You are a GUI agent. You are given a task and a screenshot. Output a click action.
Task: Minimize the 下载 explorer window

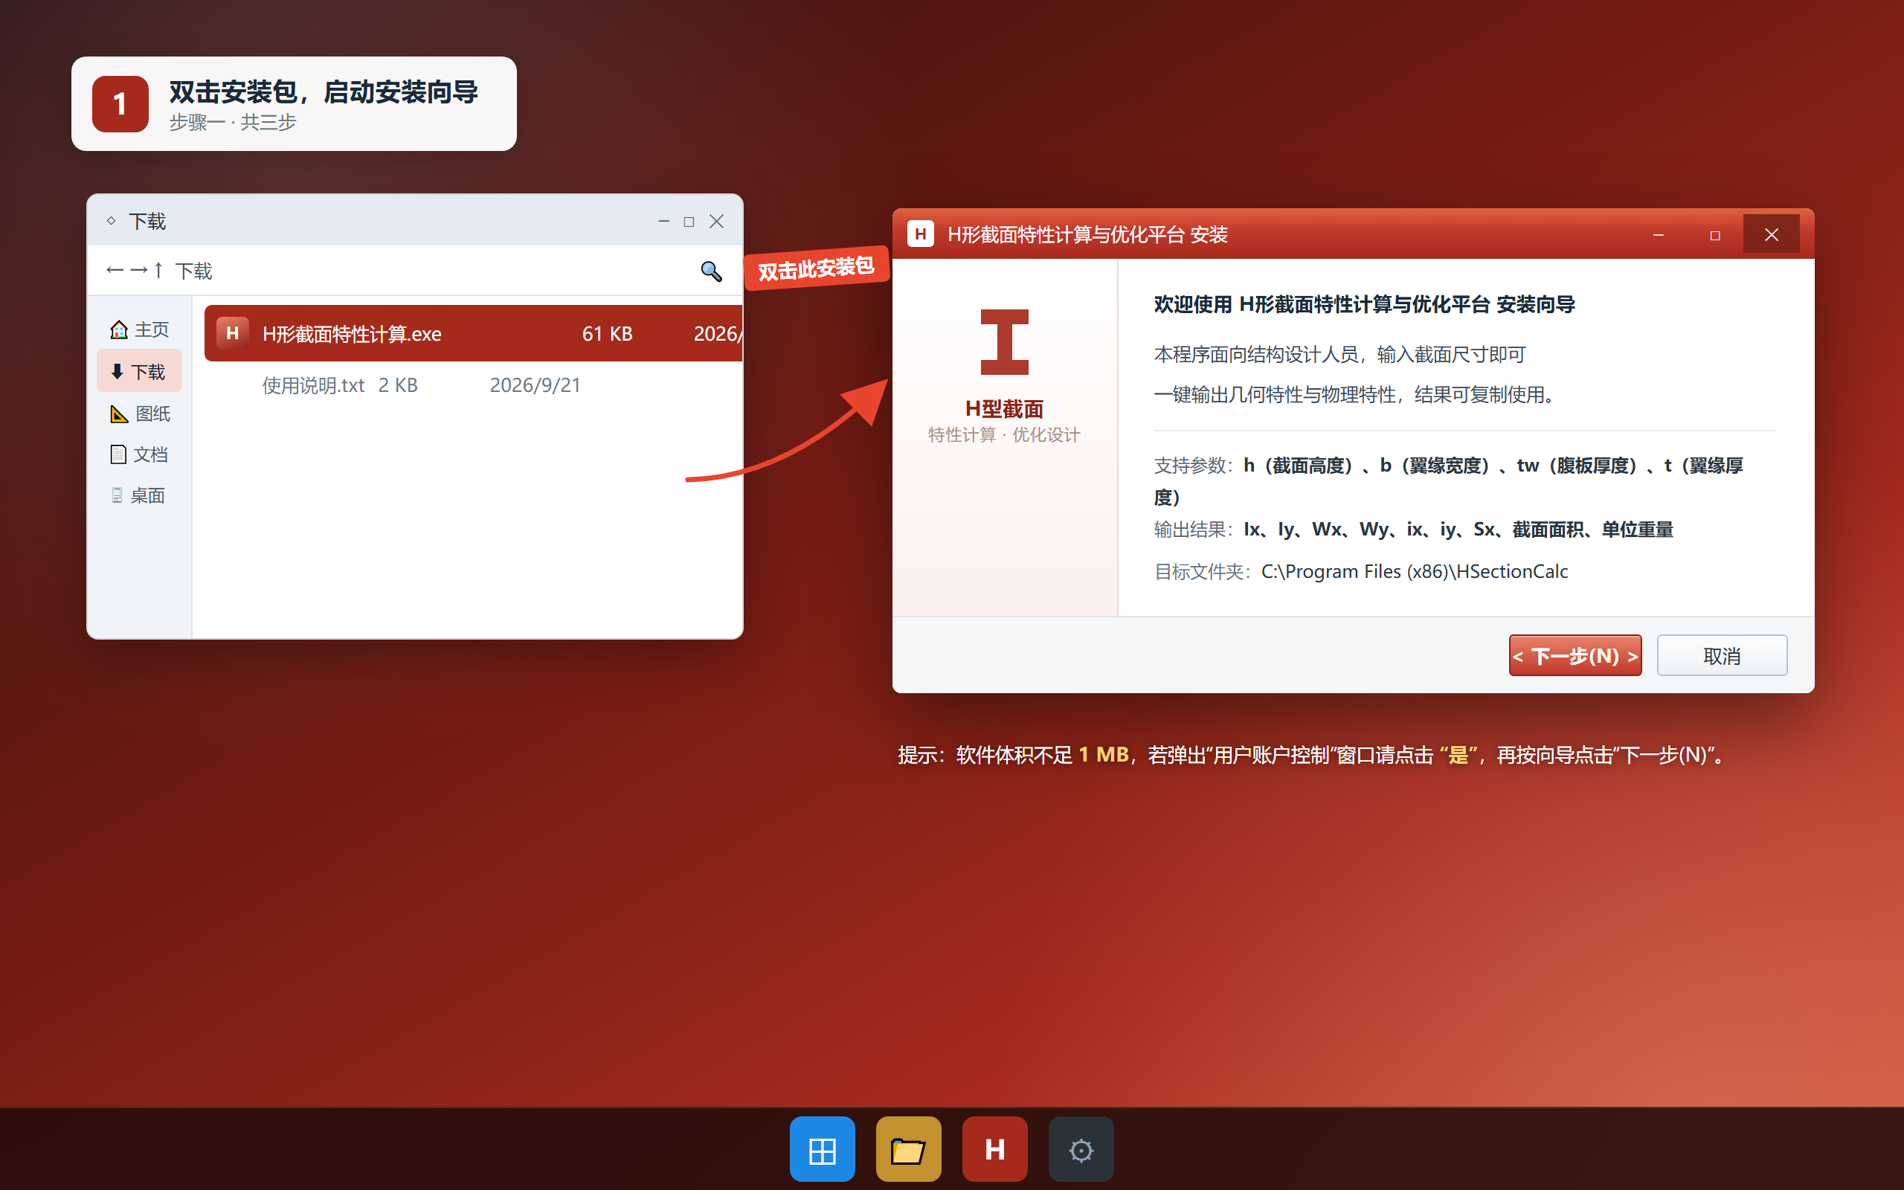pos(664,221)
